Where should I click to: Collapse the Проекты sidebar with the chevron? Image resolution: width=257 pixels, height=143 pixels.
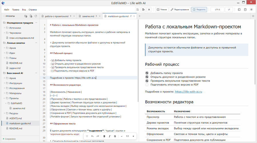pos(4,16)
